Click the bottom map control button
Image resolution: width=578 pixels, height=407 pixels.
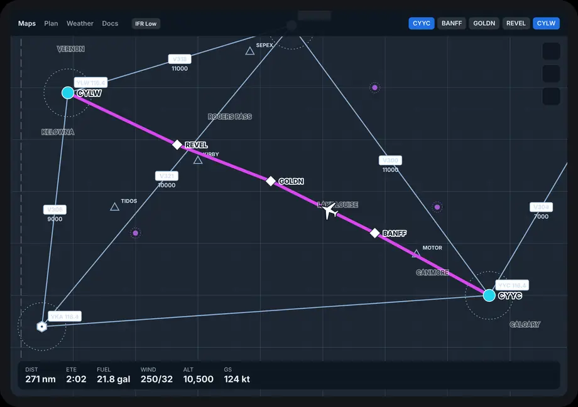pos(551,96)
